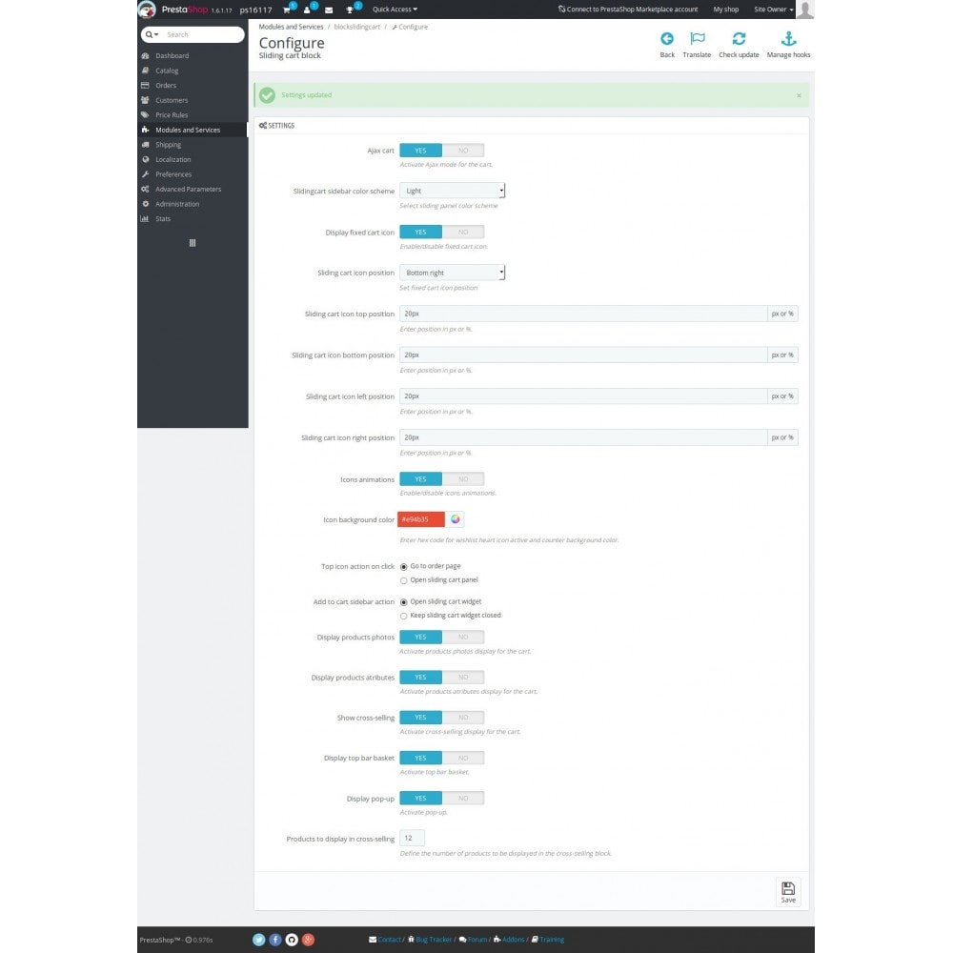Open Manage hooks anchor icon
The image size is (953, 953).
pyautogui.click(x=788, y=39)
